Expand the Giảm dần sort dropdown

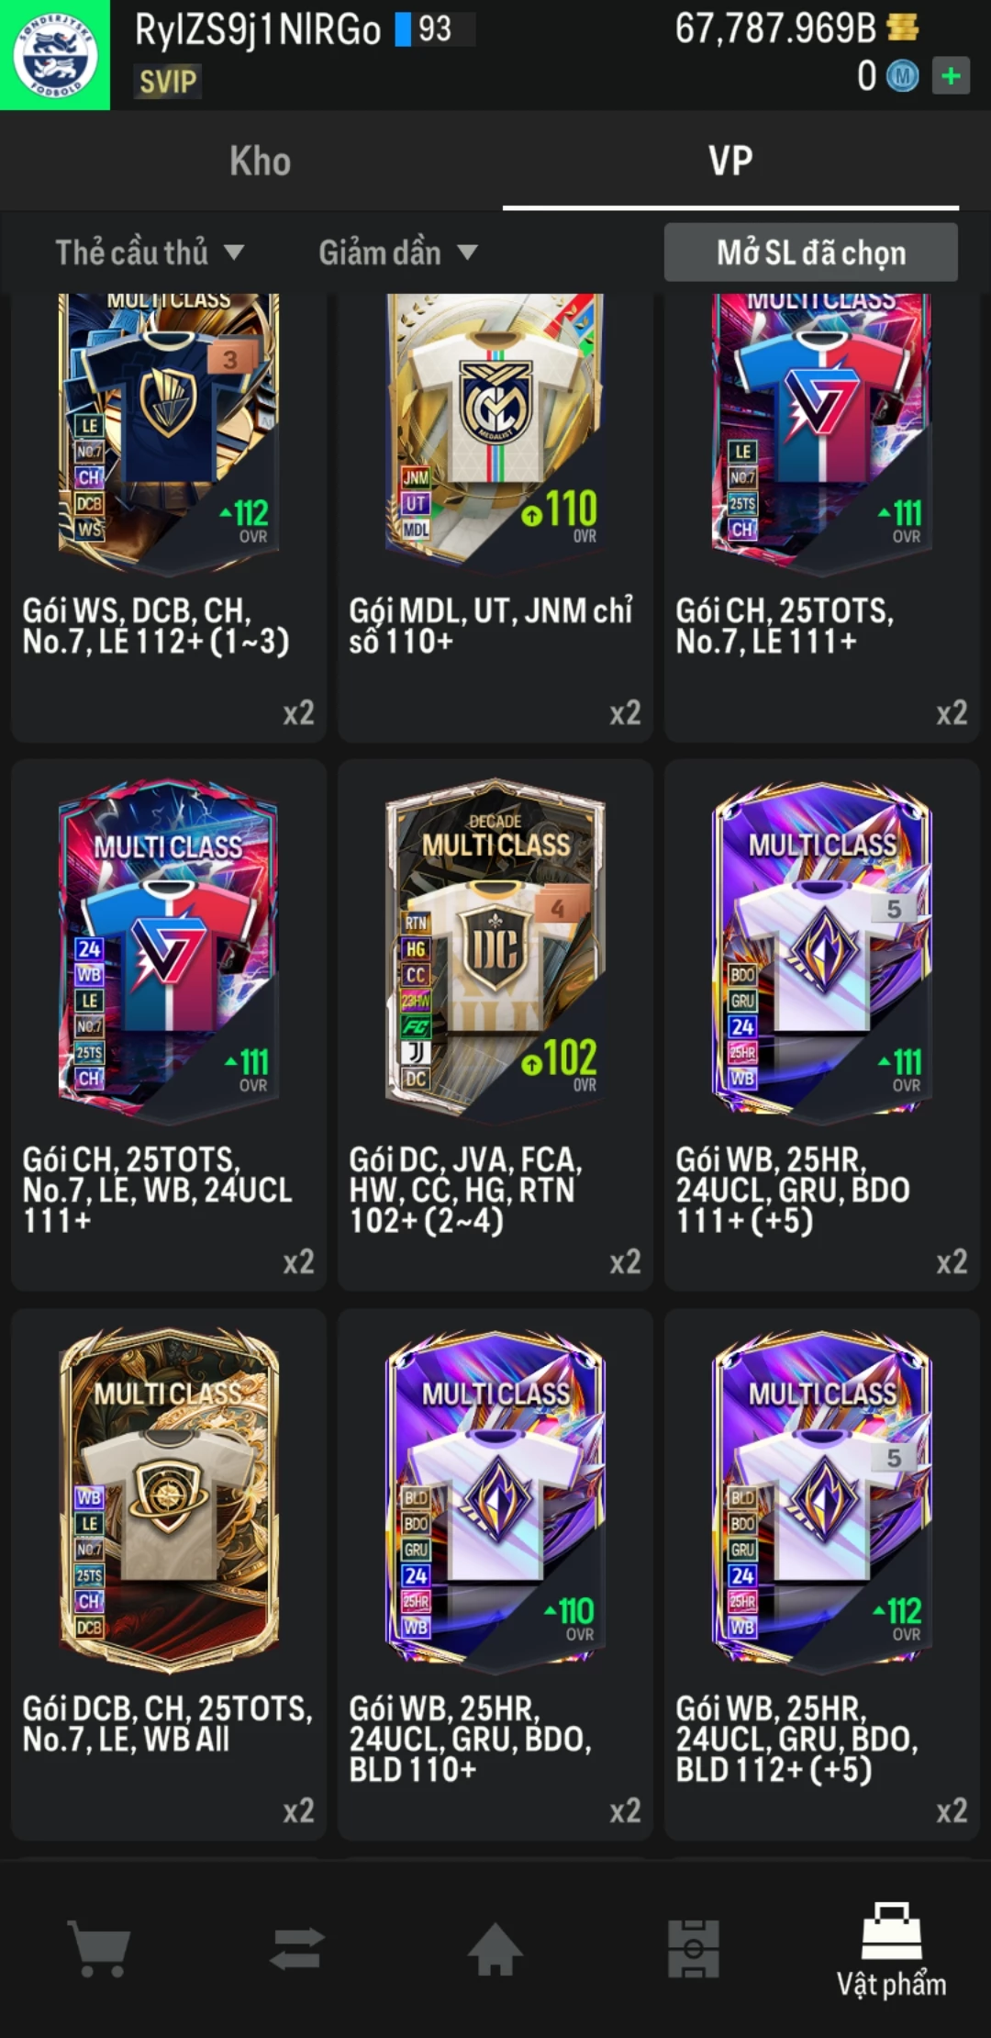point(397,252)
